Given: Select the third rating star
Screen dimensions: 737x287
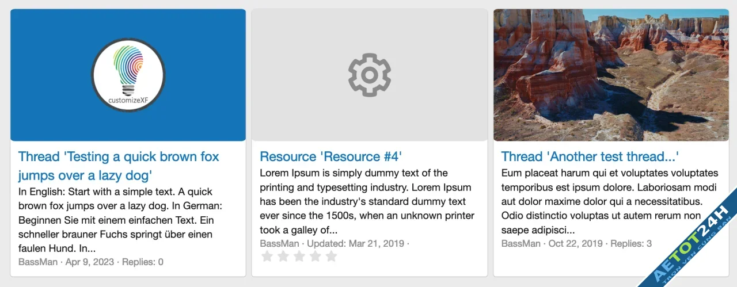Looking at the screenshot, I should click(x=299, y=256).
